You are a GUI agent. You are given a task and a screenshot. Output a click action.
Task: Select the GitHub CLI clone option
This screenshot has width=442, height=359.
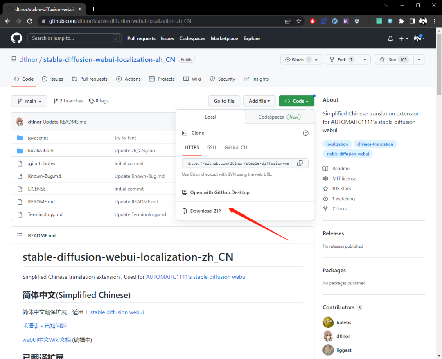click(x=236, y=147)
